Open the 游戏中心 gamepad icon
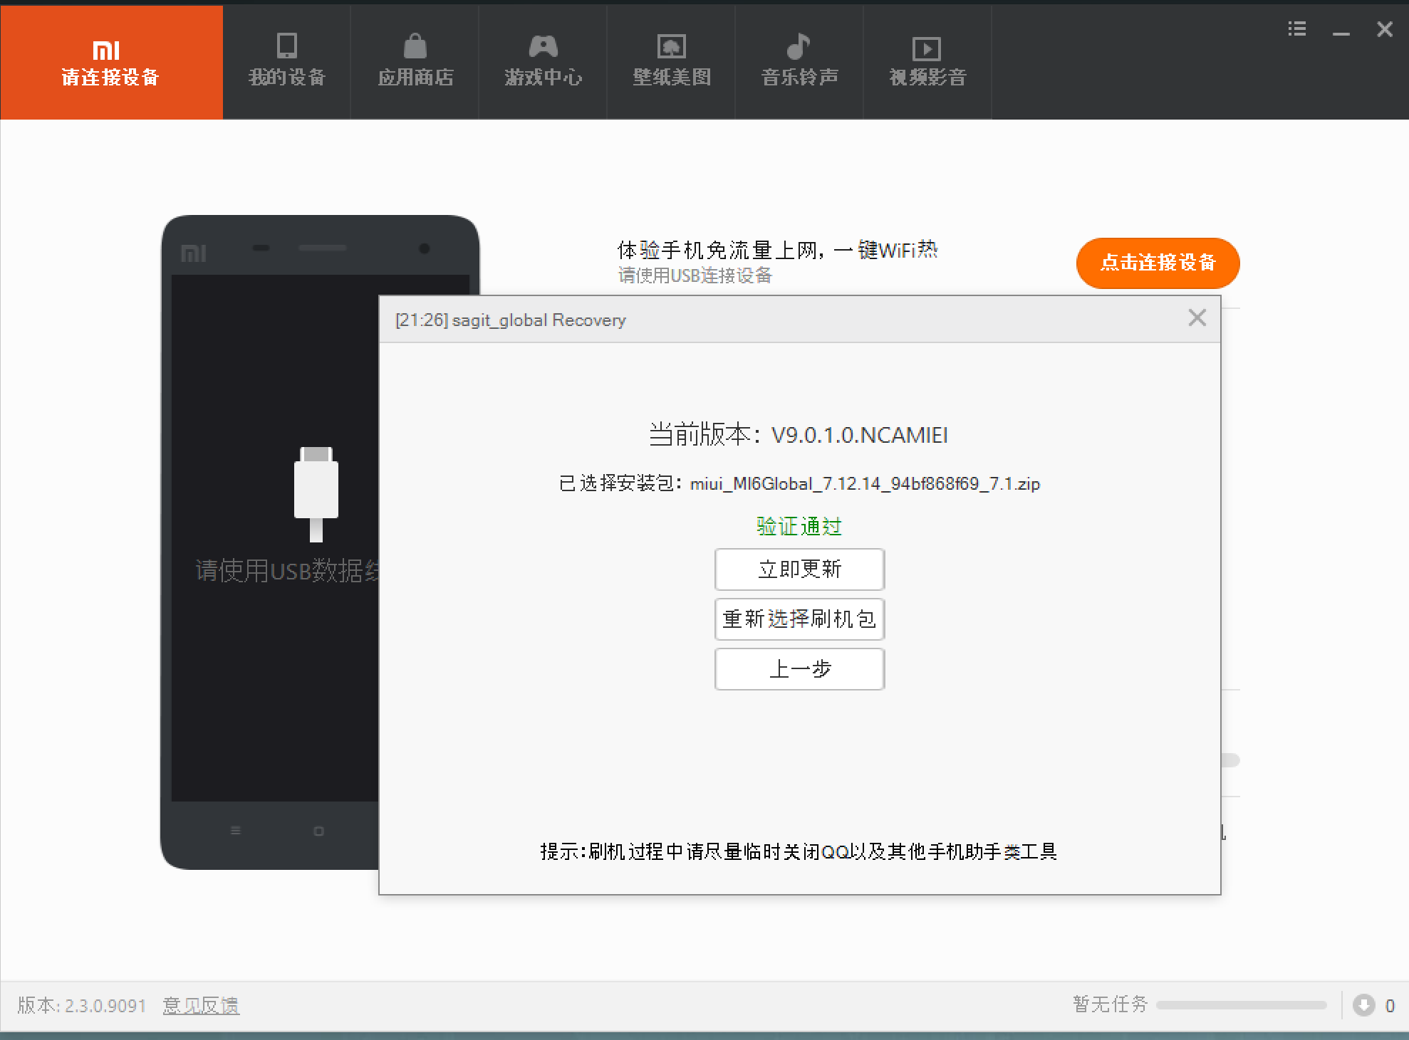This screenshot has width=1409, height=1040. (x=543, y=46)
